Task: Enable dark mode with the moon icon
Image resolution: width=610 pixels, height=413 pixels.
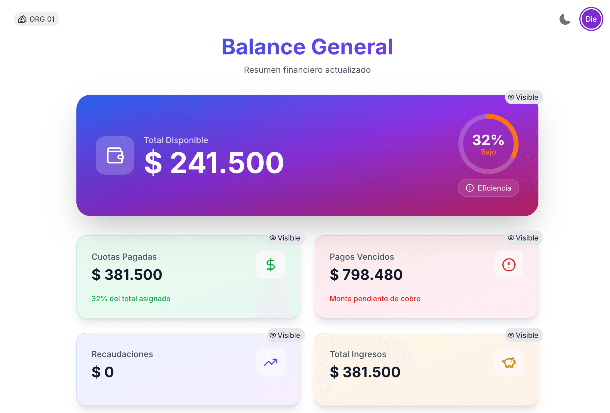Action: tap(565, 19)
